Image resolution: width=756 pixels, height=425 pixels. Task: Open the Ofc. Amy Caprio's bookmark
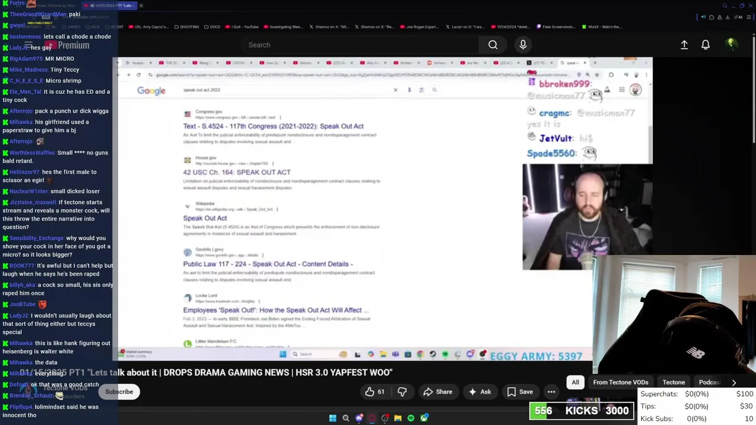coord(148,27)
